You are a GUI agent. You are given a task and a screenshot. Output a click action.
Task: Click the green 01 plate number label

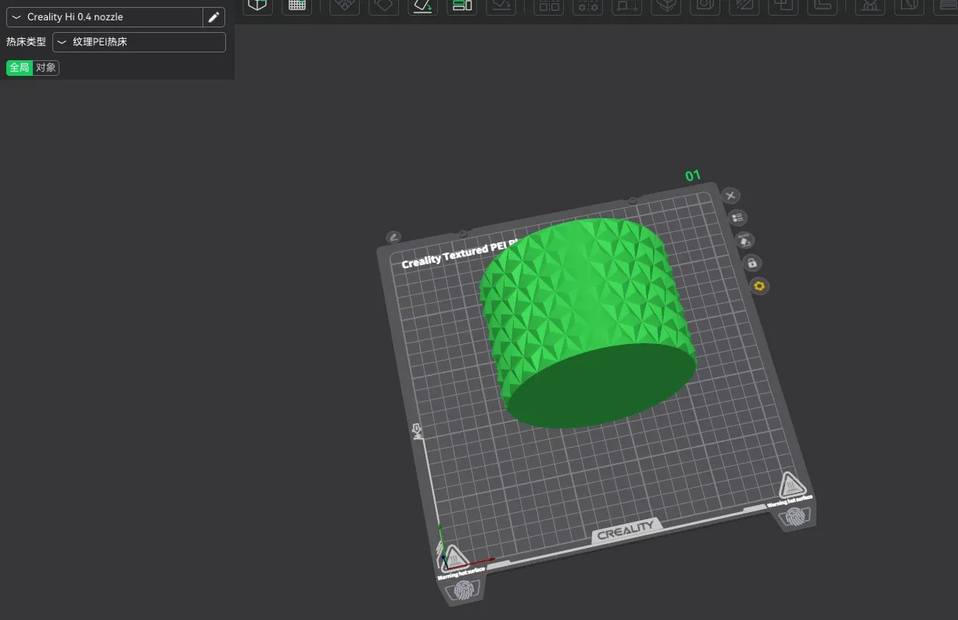click(693, 176)
